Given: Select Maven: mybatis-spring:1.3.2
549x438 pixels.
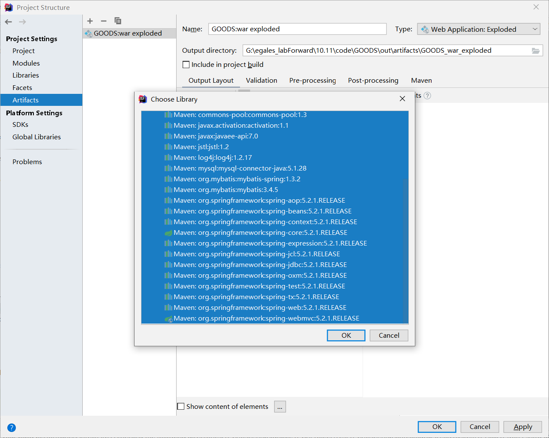Looking at the screenshot, I should click(x=275, y=179).
